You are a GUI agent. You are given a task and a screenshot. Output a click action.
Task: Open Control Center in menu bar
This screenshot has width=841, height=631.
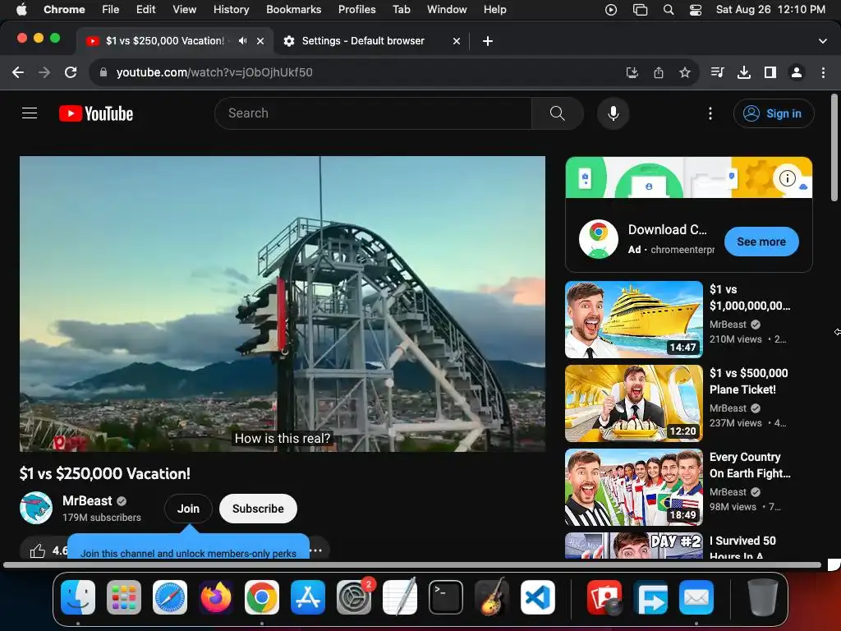[696, 10]
